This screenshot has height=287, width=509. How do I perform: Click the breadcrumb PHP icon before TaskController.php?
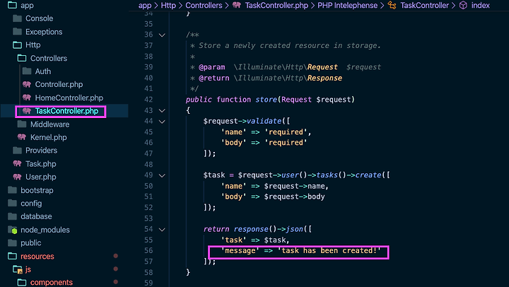(237, 5)
